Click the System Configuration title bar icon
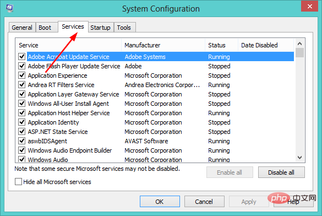This screenshot has height=216, width=322. click(9, 8)
